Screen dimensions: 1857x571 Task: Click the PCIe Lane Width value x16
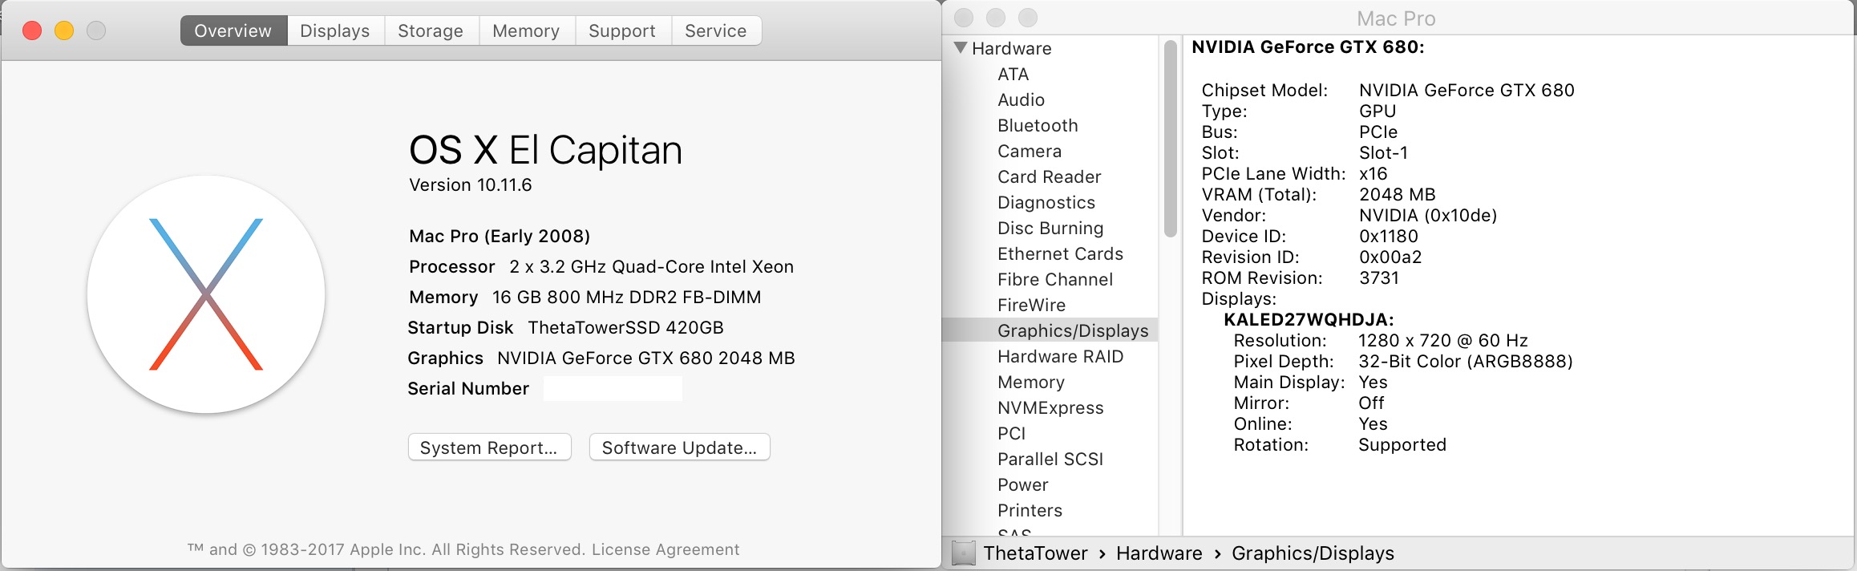point(1373,173)
